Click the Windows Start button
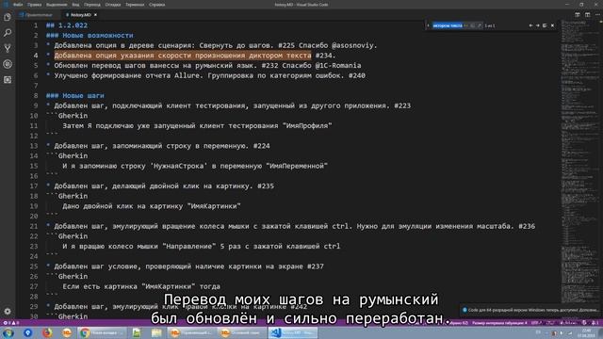The height and width of the screenshot is (339, 603). coord(8,332)
